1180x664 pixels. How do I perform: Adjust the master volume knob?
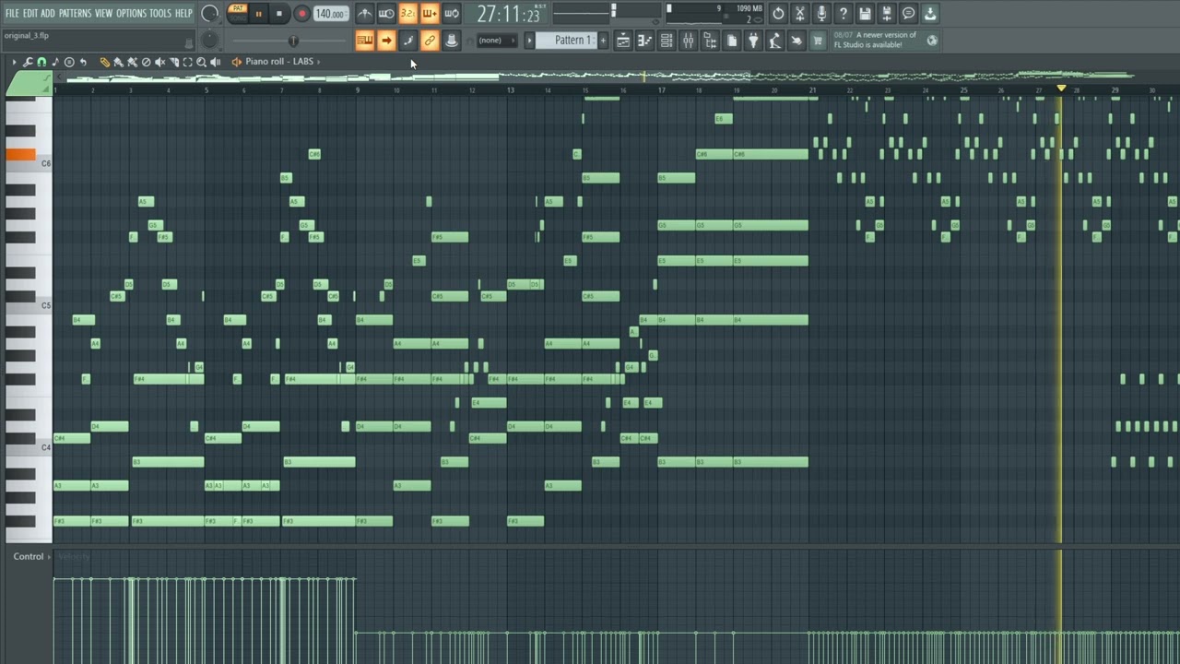210,14
